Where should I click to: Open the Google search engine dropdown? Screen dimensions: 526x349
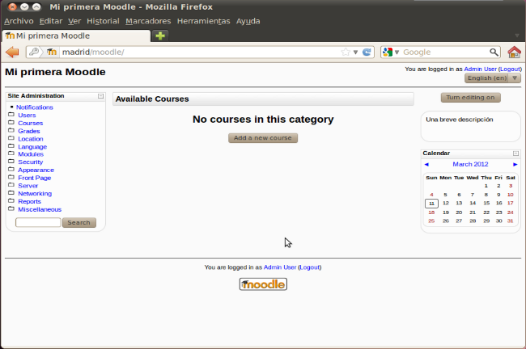tap(392, 53)
